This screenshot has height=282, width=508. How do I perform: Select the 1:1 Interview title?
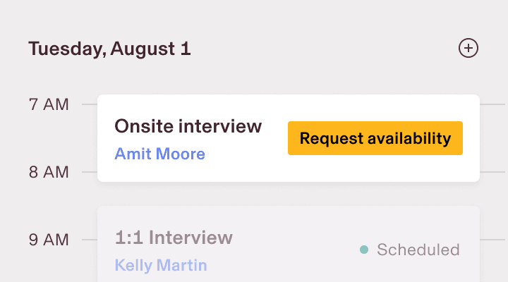click(x=174, y=237)
